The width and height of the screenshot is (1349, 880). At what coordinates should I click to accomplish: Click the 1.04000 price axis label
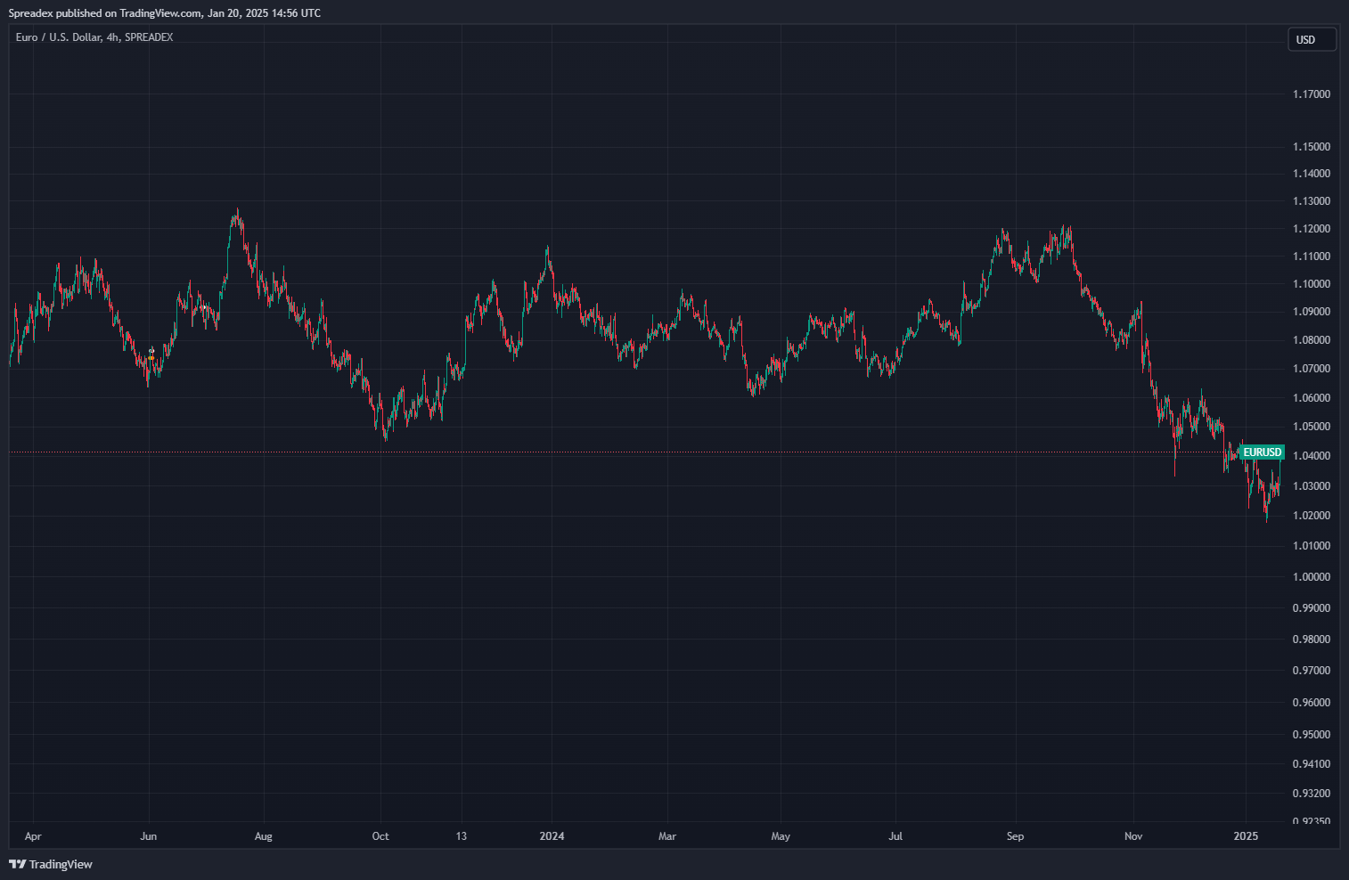(x=1312, y=456)
